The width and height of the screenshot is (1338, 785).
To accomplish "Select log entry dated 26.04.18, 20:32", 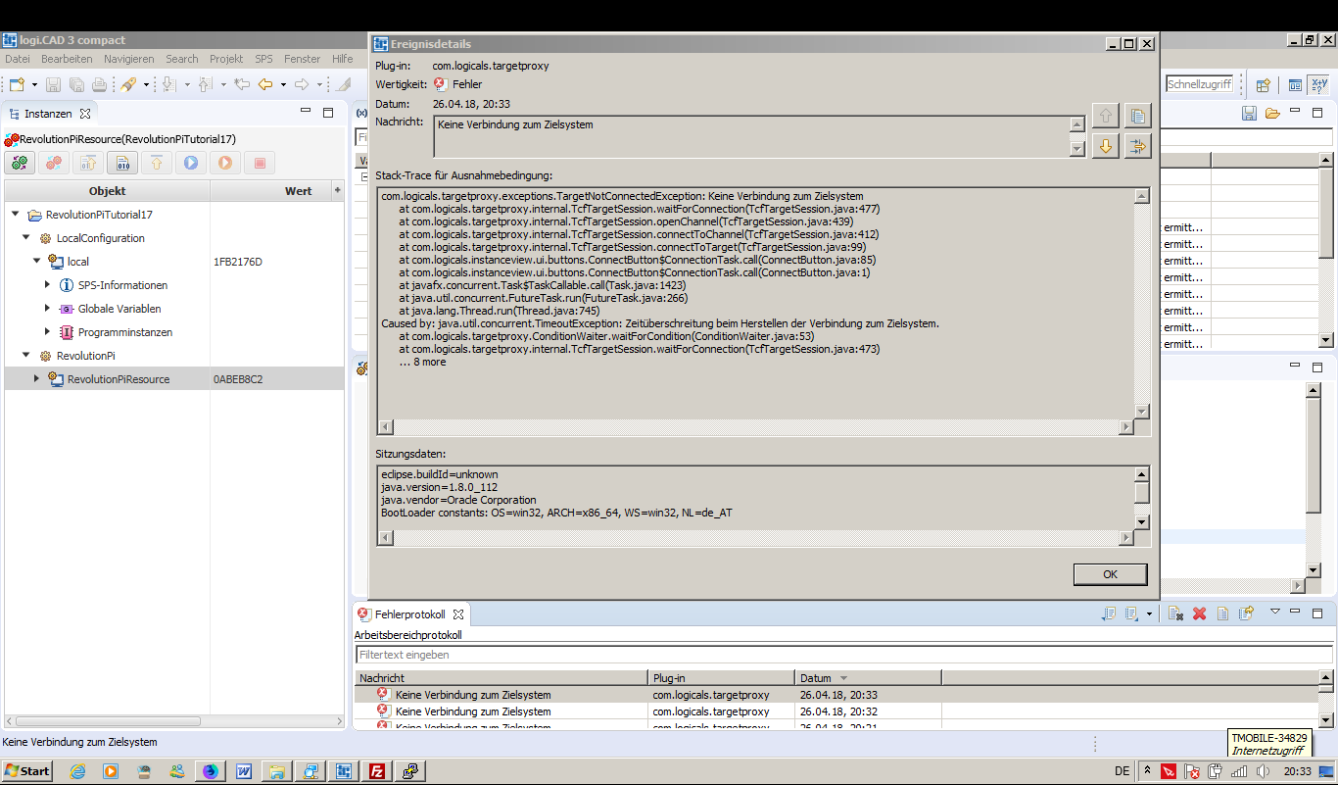I will pyautogui.click(x=837, y=711).
